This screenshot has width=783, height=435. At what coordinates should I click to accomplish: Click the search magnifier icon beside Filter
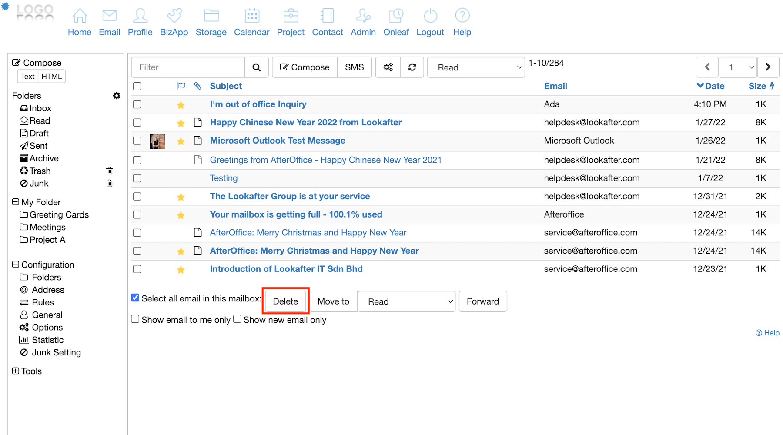coord(257,67)
